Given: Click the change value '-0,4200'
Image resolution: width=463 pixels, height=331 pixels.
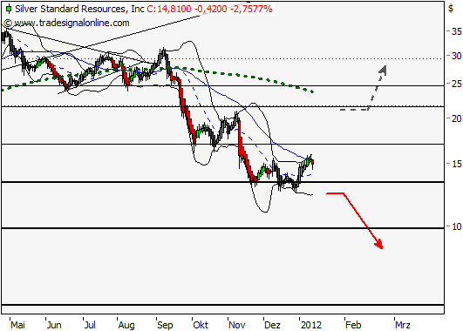Looking at the screenshot, I should click(211, 9).
